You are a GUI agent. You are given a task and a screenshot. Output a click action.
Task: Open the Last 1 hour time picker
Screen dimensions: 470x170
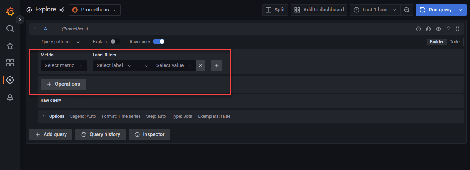[375, 10]
